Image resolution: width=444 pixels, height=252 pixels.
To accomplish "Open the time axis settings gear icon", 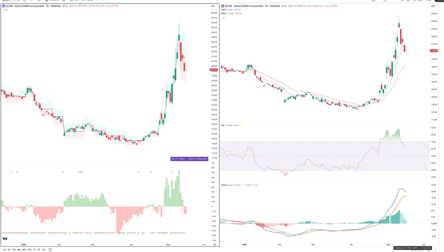I will (x=214, y=245).
